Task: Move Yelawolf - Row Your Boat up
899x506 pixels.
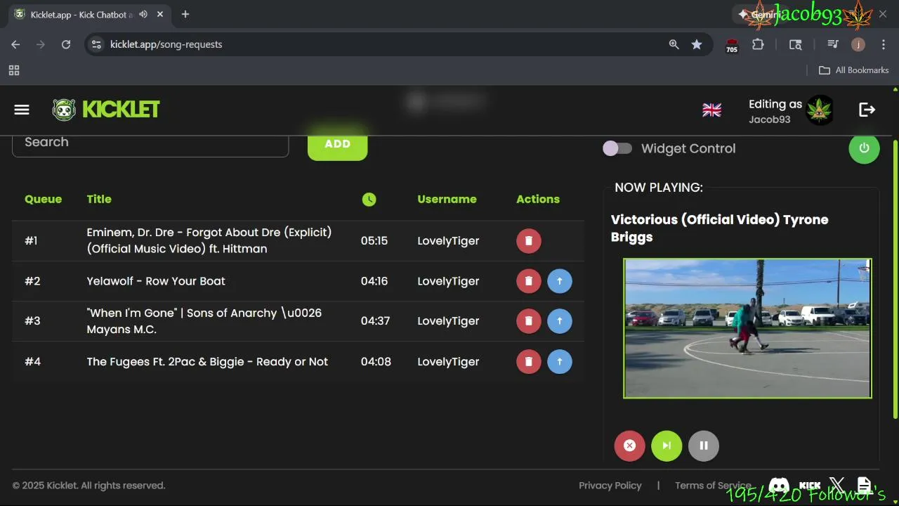Action: coord(560,281)
